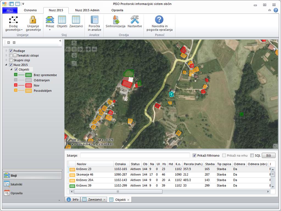Collapse the Nusz 2015 tree node
Image resolution: width=281 pixels, height=211 pixels.
[7, 65]
